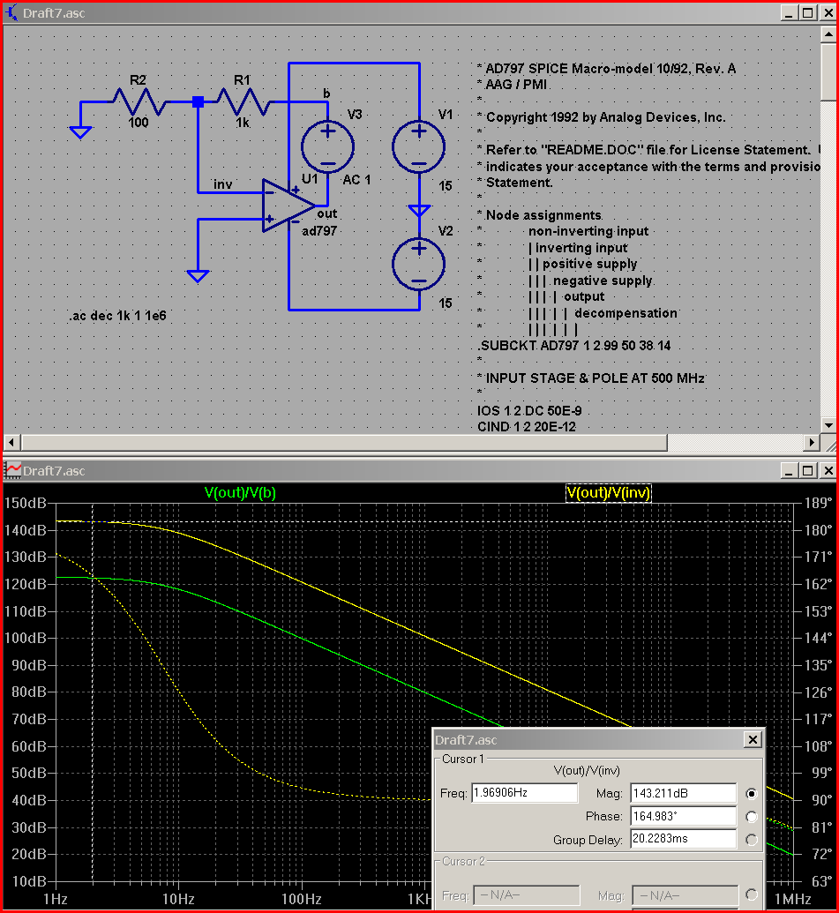Click the schematic scroll-up arrow
Image resolution: width=839 pixels, height=913 pixels.
(828, 34)
